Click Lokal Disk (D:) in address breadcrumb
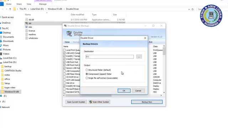Screen dimensions: 228x128 click(37, 9)
